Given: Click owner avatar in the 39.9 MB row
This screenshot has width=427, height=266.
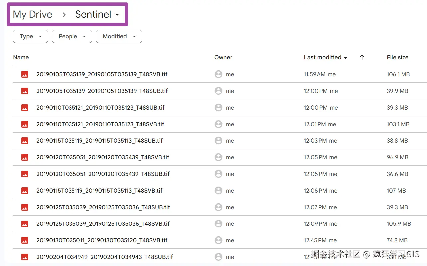Looking at the screenshot, I should (x=218, y=91).
